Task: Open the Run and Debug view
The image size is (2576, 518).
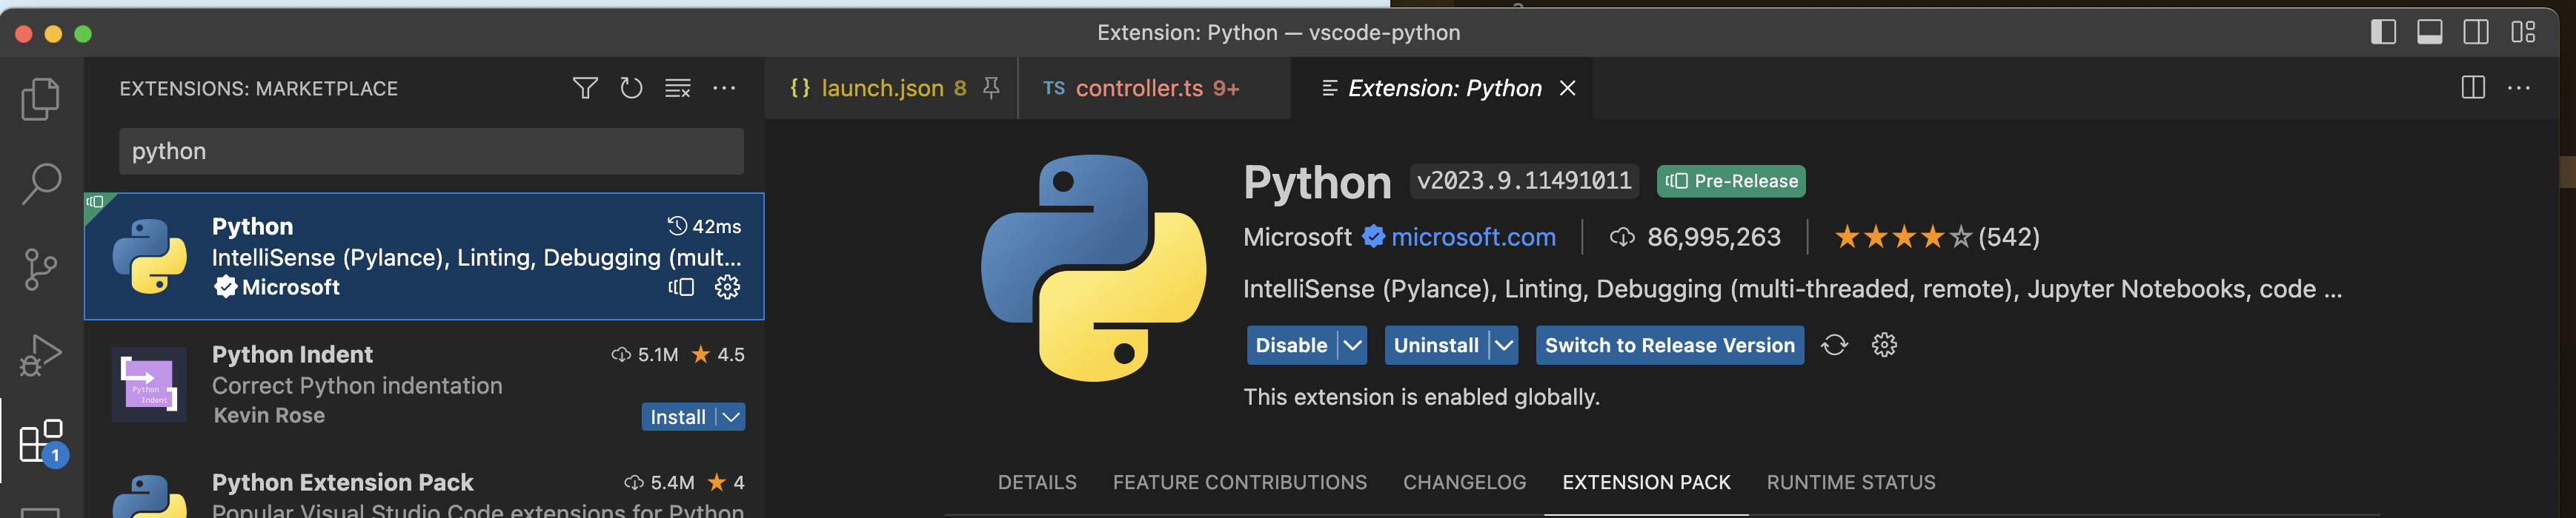Action: tap(41, 355)
